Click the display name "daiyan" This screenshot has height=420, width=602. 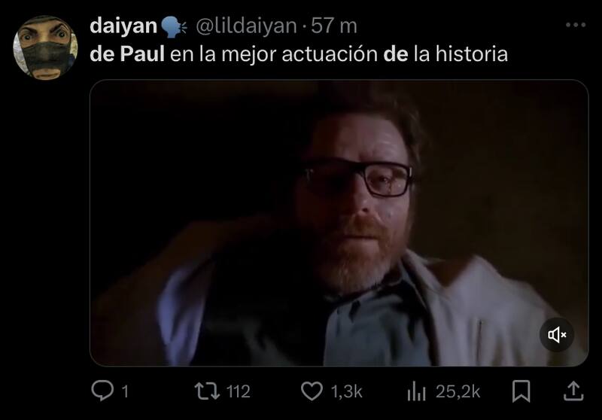123,26
